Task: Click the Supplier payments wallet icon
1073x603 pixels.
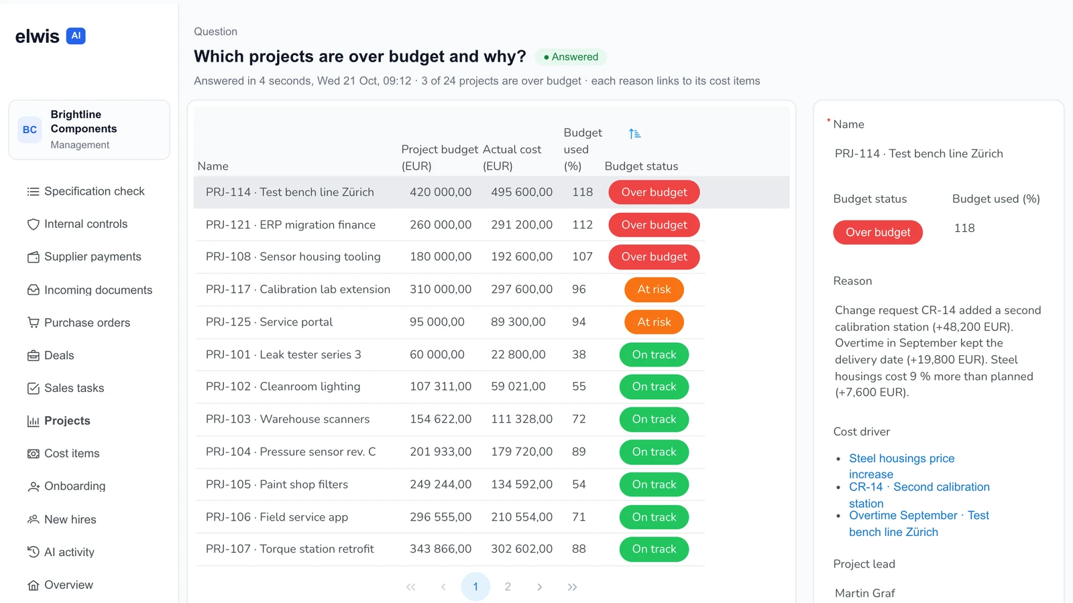Action: pyautogui.click(x=33, y=257)
